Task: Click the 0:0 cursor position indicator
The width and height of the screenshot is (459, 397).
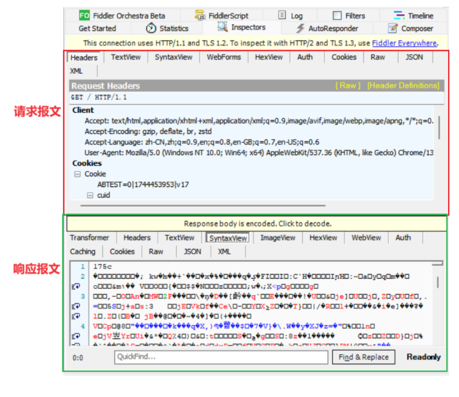Action: pos(78,358)
